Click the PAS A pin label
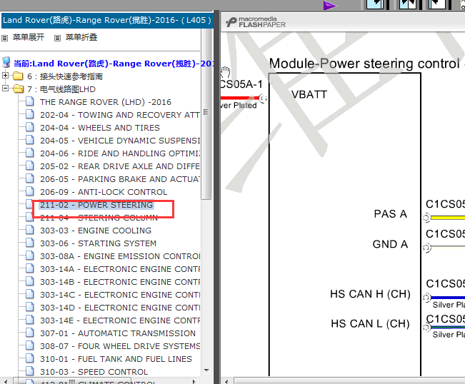 390,214
